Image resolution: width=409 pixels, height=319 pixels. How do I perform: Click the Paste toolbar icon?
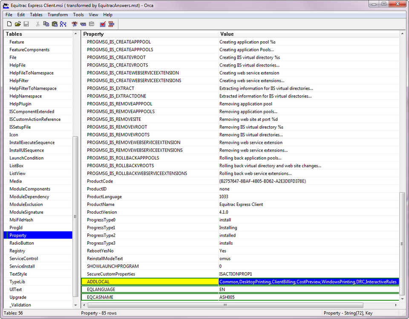(x=55, y=24)
